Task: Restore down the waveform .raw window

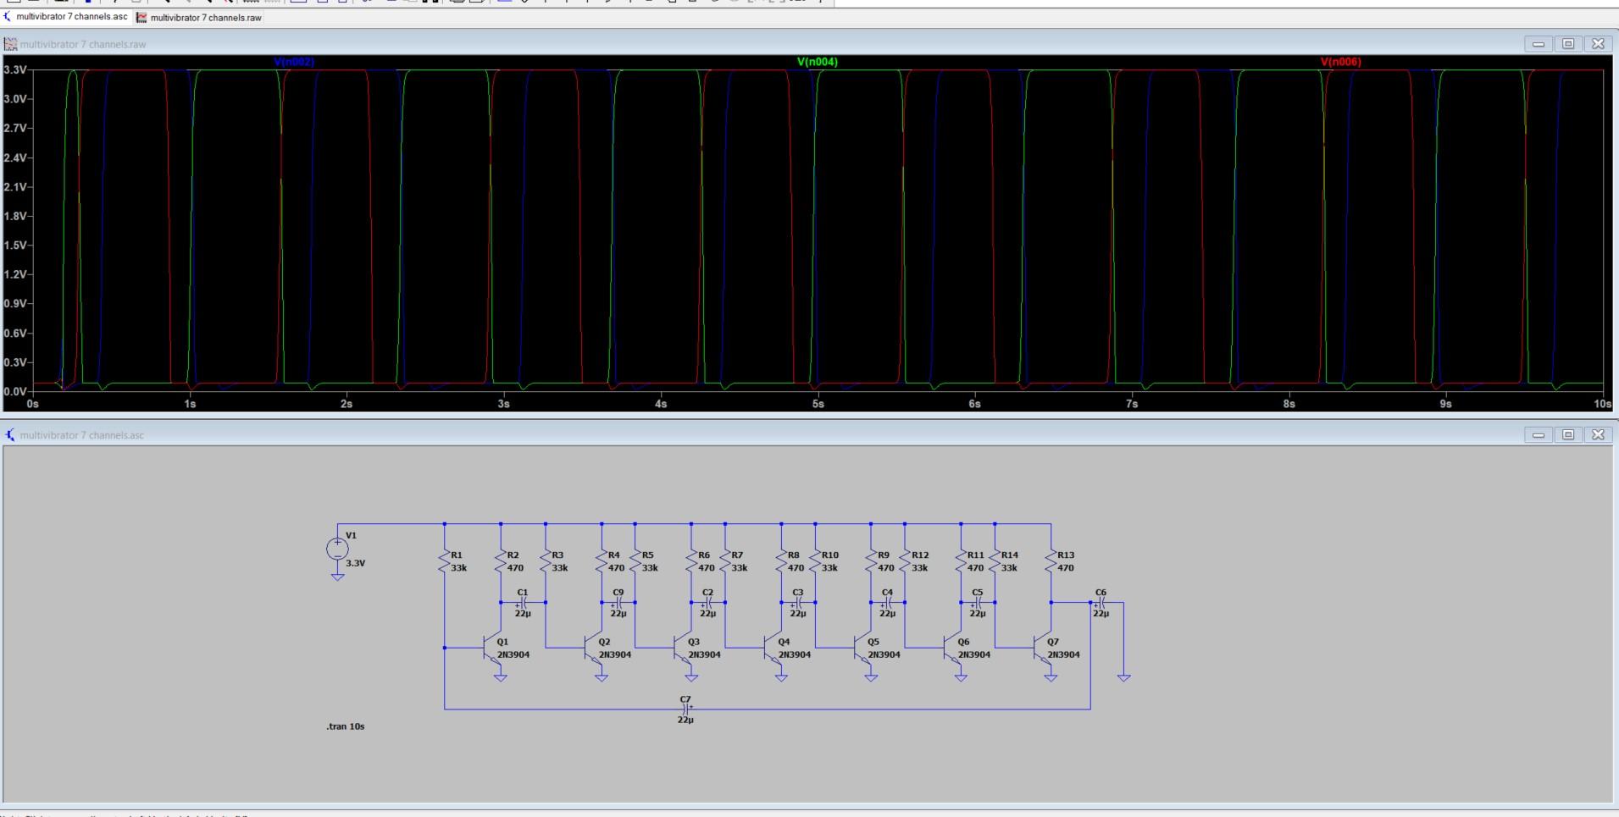Action: click(1568, 44)
